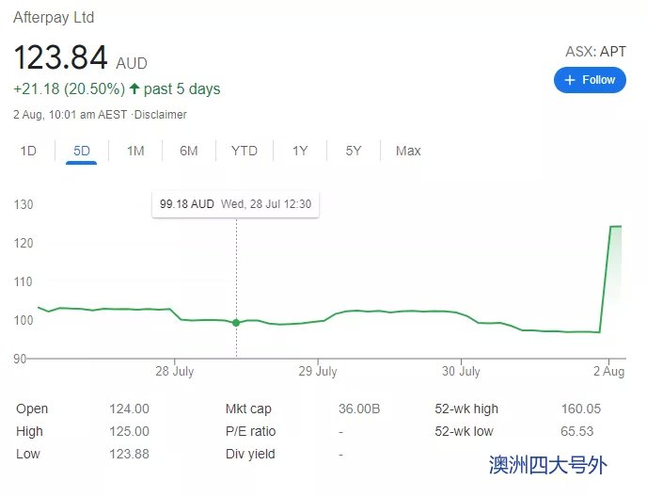
Task: Click the 52-wk low value 65.53
Action: pyautogui.click(x=576, y=431)
